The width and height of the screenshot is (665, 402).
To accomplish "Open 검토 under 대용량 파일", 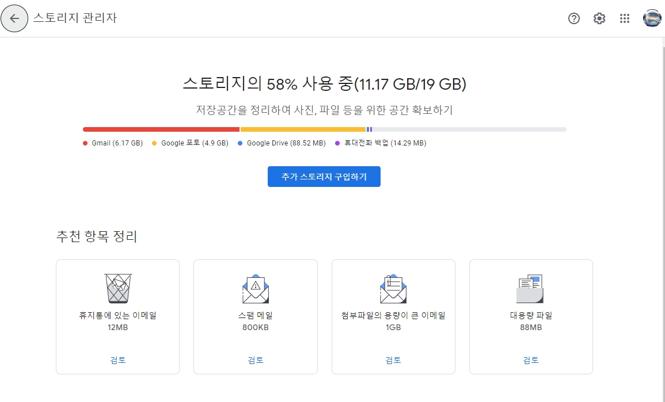I will point(531,360).
